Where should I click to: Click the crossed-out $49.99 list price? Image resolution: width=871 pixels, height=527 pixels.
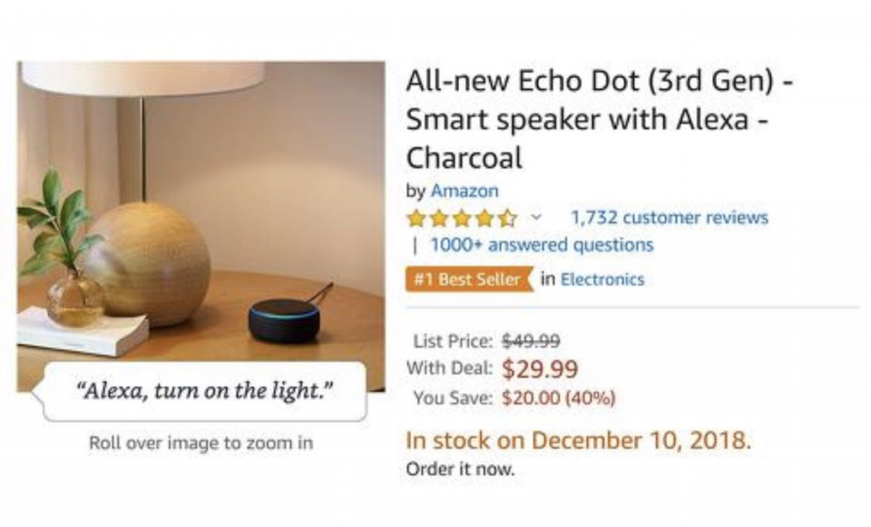point(531,340)
